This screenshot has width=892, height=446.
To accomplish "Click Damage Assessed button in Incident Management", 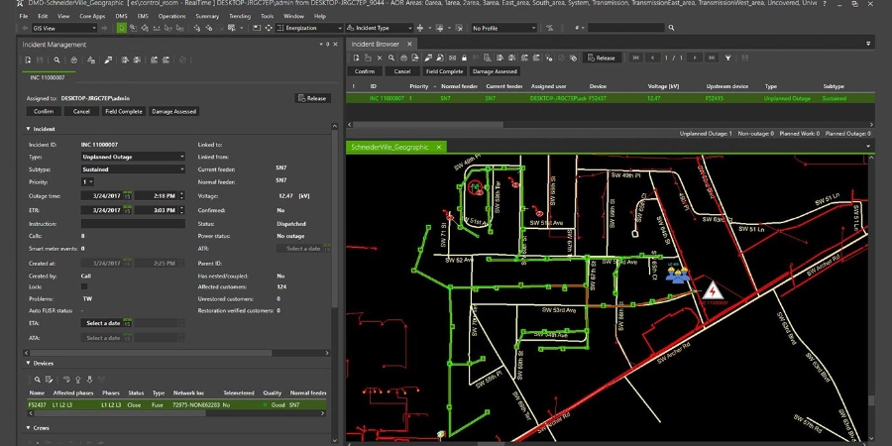I will click(x=174, y=111).
